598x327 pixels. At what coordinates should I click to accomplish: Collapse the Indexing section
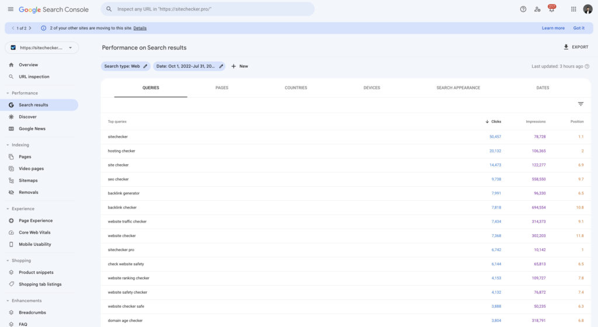pyautogui.click(x=8, y=145)
